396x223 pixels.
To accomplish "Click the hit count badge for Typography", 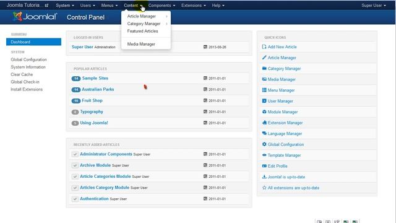I will tap(75, 112).
